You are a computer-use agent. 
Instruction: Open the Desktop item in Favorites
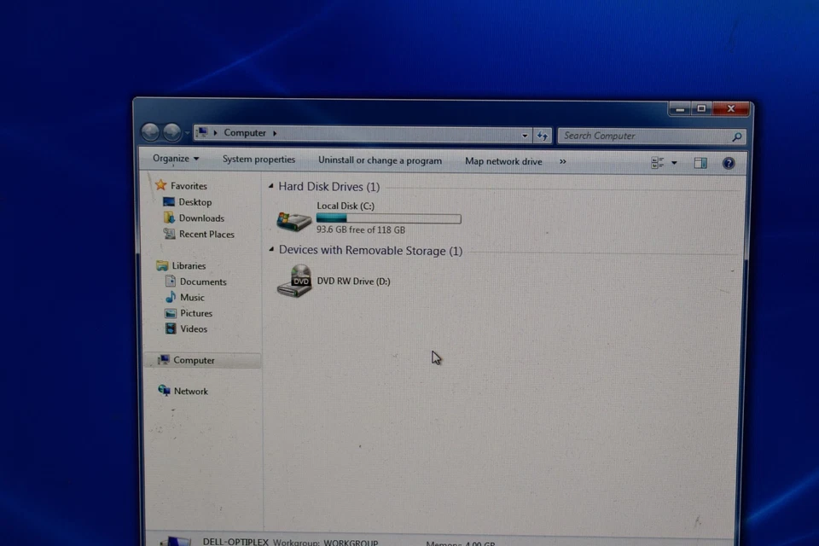click(x=195, y=201)
